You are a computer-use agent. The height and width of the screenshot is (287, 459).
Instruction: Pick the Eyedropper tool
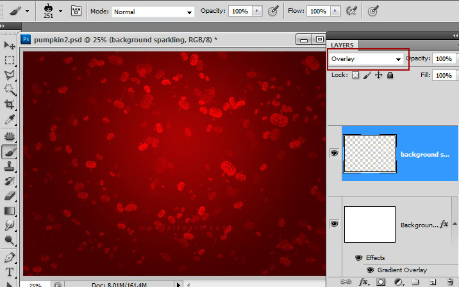point(10,120)
